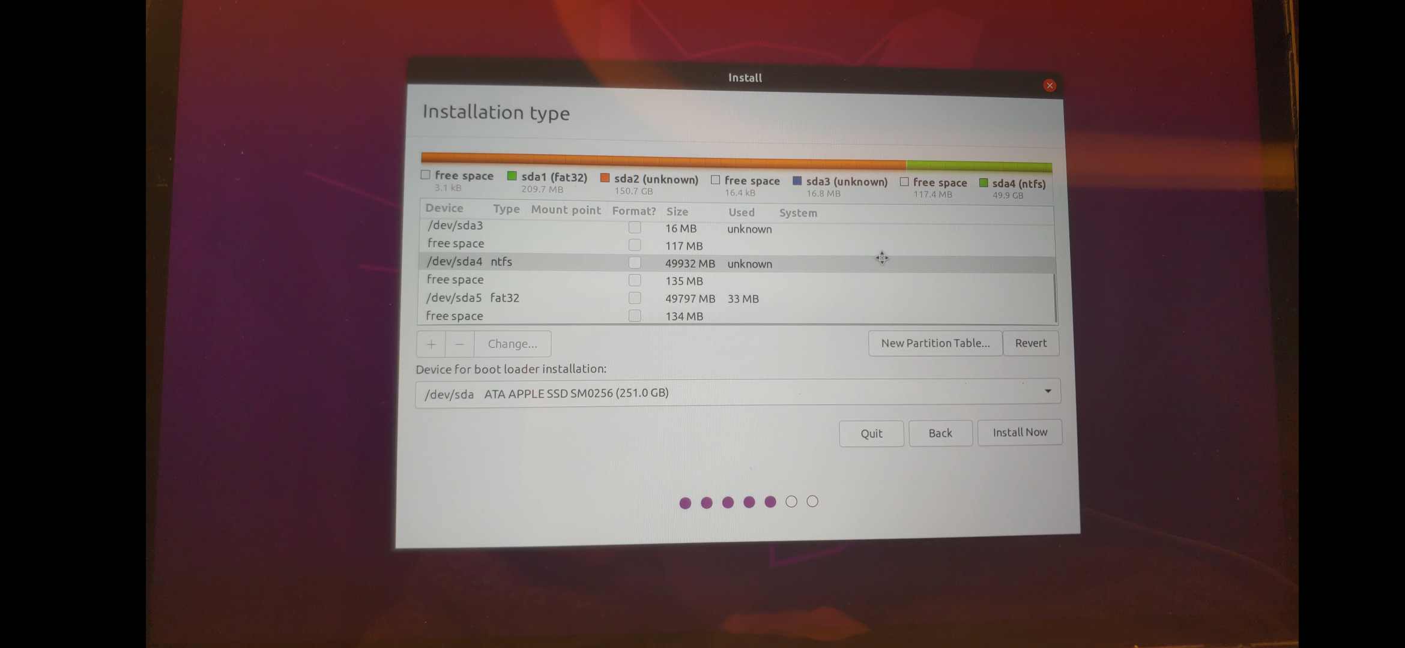Click the green sda1 (fat32) legend swatch
The width and height of the screenshot is (1405, 648).
512,176
